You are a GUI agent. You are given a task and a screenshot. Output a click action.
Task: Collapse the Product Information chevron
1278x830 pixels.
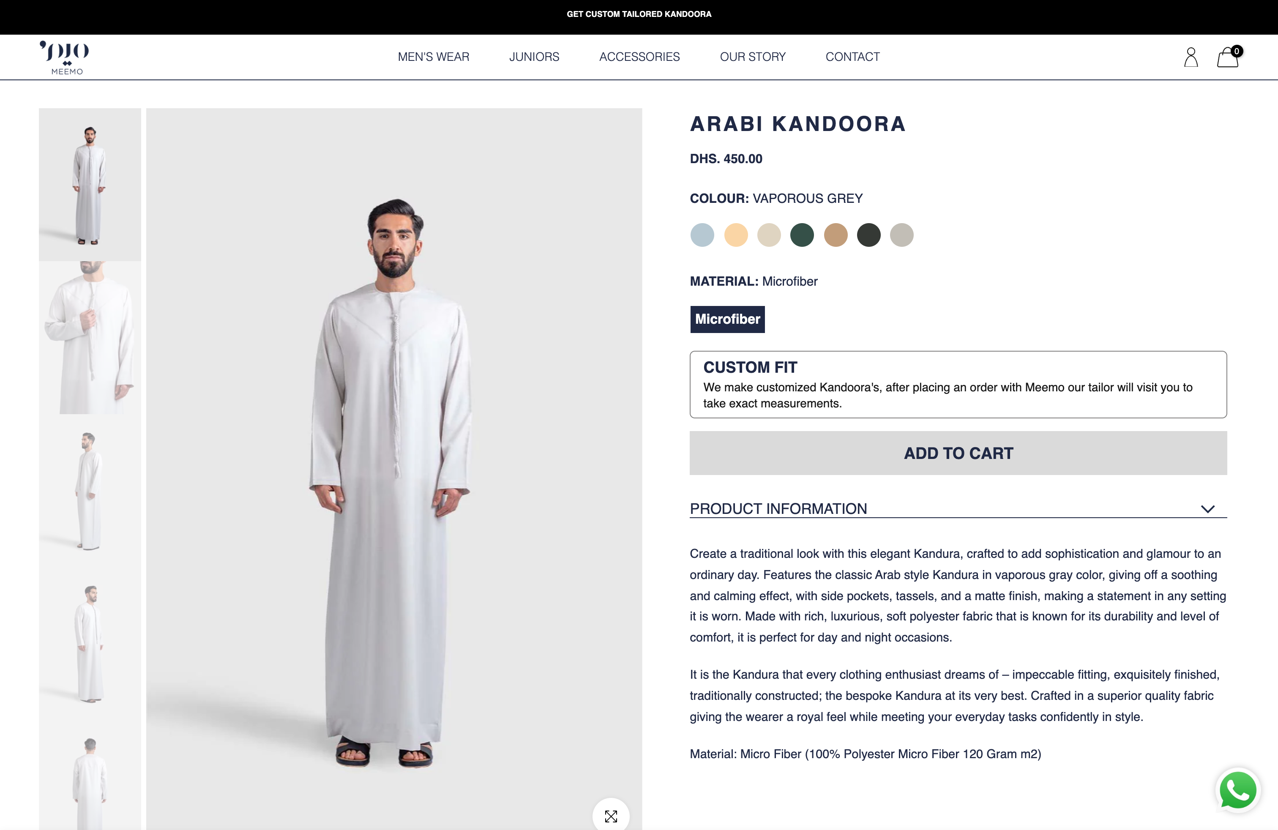(1208, 509)
